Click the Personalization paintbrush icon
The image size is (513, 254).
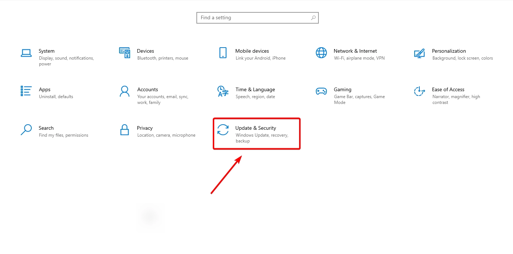419,53
